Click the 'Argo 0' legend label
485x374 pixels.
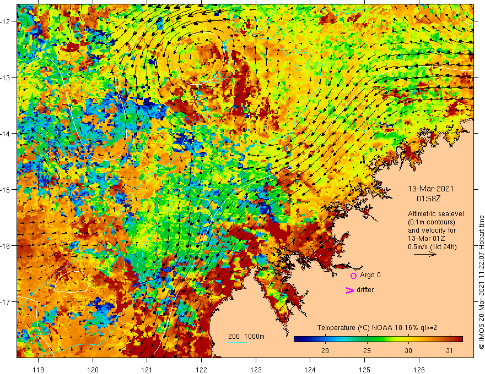[x=370, y=275]
